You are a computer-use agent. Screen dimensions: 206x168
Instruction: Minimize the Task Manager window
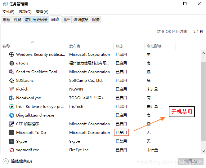click(171, 4)
